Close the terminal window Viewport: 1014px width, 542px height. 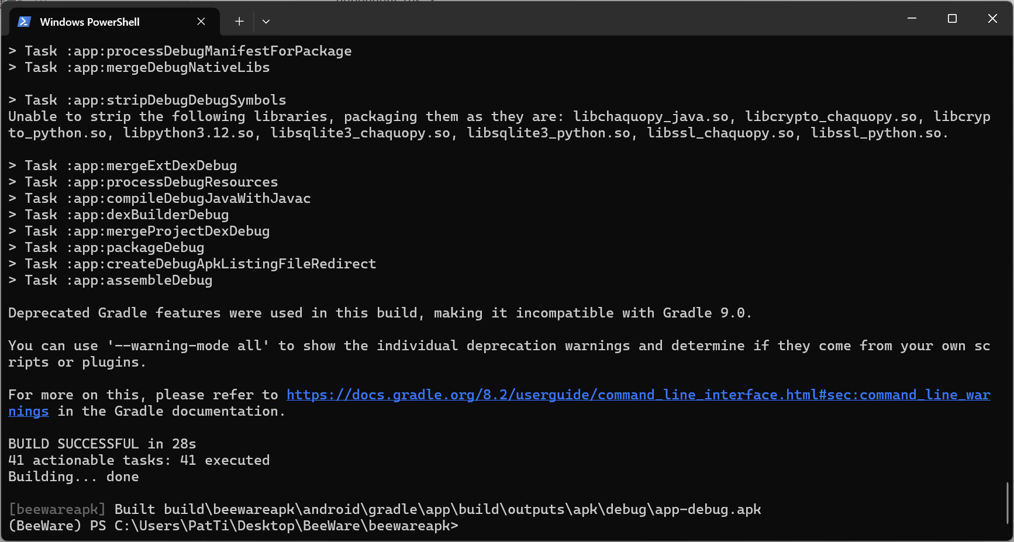click(x=992, y=19)
